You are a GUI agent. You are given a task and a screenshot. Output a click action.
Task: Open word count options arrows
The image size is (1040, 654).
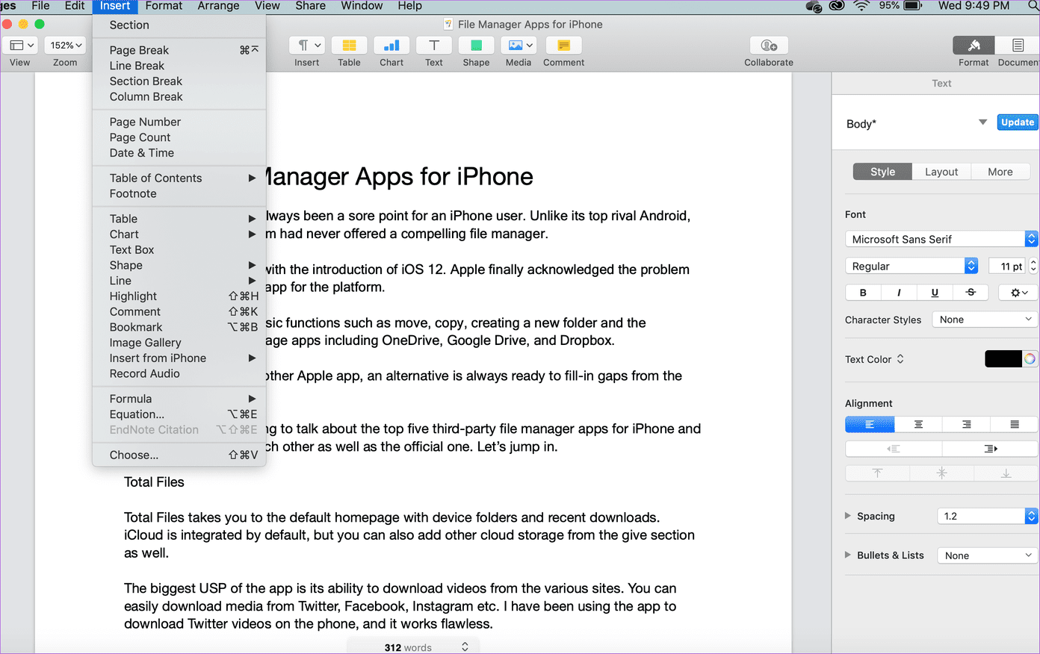465,647
